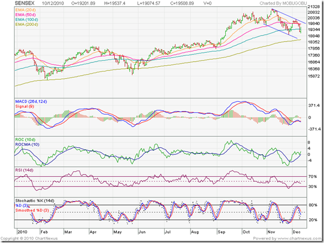Click the ROCMA (10) label
This screenshot has width=324, height=243.
click(x=28, y=145)
